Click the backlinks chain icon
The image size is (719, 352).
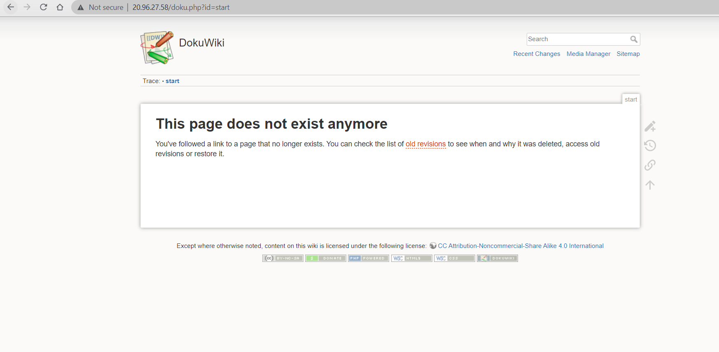tap(650, 165)
